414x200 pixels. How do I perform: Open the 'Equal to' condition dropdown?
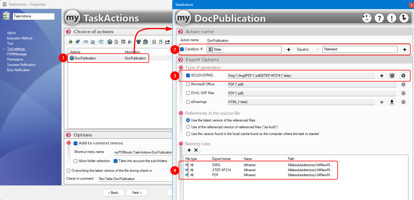click(308, 49)
